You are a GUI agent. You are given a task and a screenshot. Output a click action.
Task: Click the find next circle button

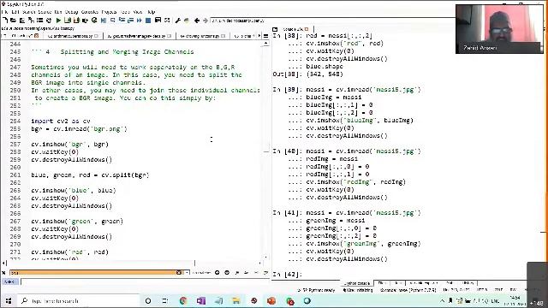[x=227, y=272]
